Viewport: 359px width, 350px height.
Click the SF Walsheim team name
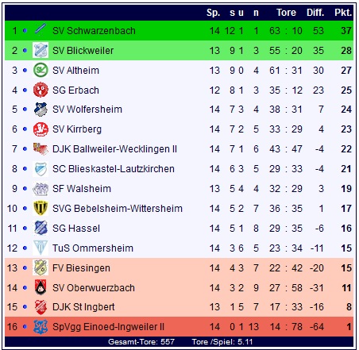tap(82, 189)
